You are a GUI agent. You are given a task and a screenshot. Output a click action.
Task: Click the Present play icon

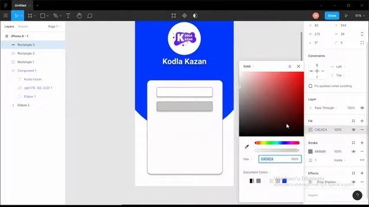point(346,16)
